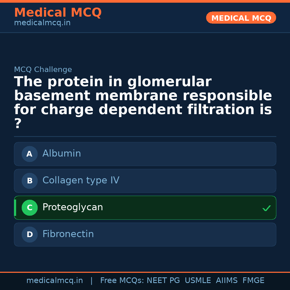Select the Albumin answer option

pos(145,154)
